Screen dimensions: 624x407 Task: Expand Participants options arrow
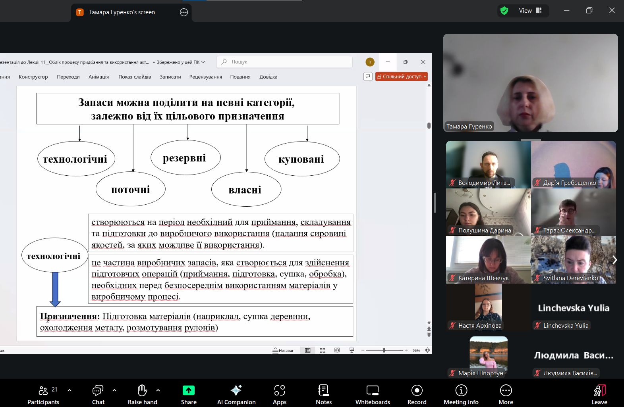pos(70,390)
